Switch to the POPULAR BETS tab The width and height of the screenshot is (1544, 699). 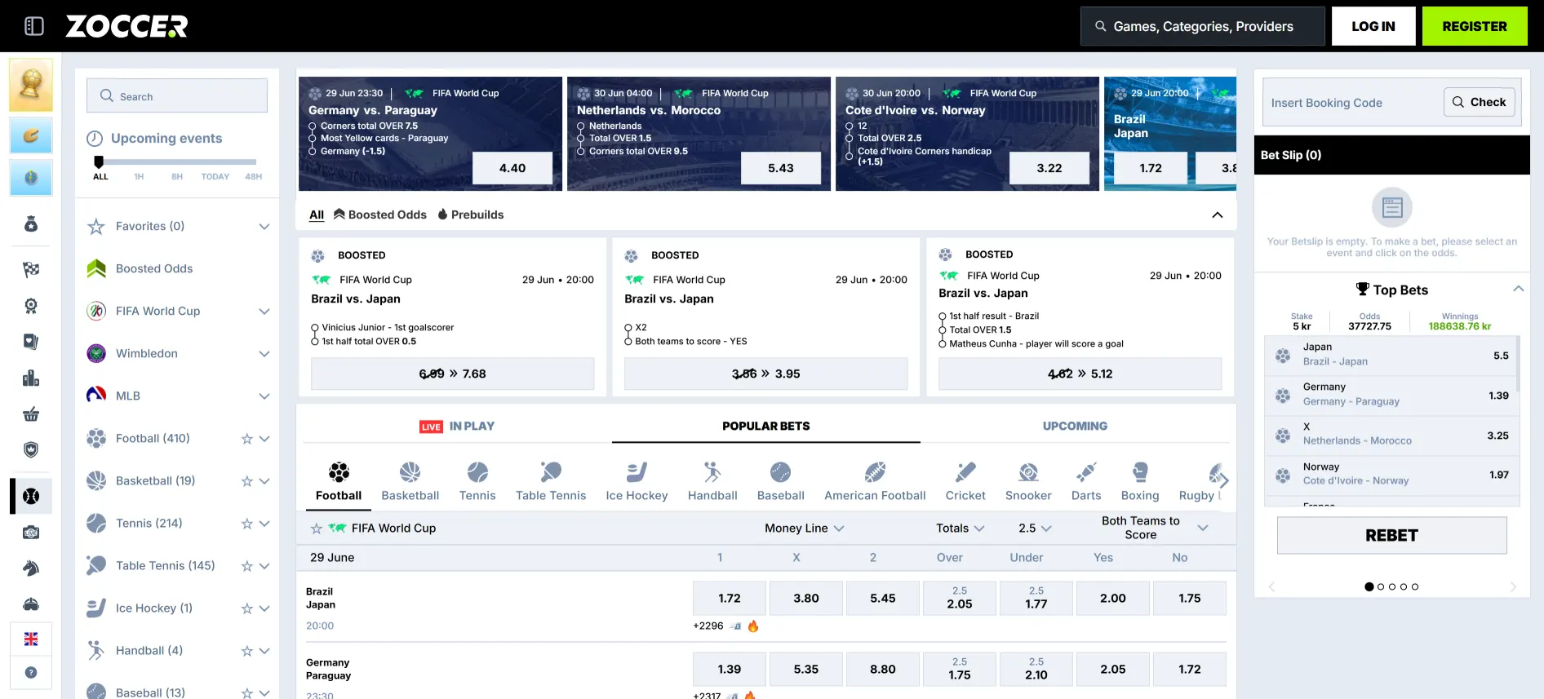pos(765,426)
